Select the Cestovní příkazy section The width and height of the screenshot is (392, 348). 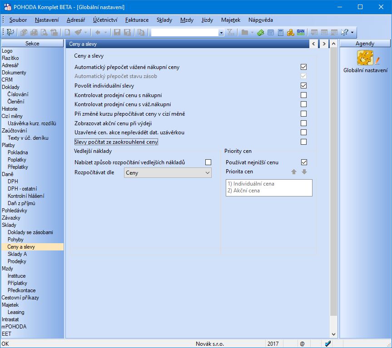coord(20,298)
